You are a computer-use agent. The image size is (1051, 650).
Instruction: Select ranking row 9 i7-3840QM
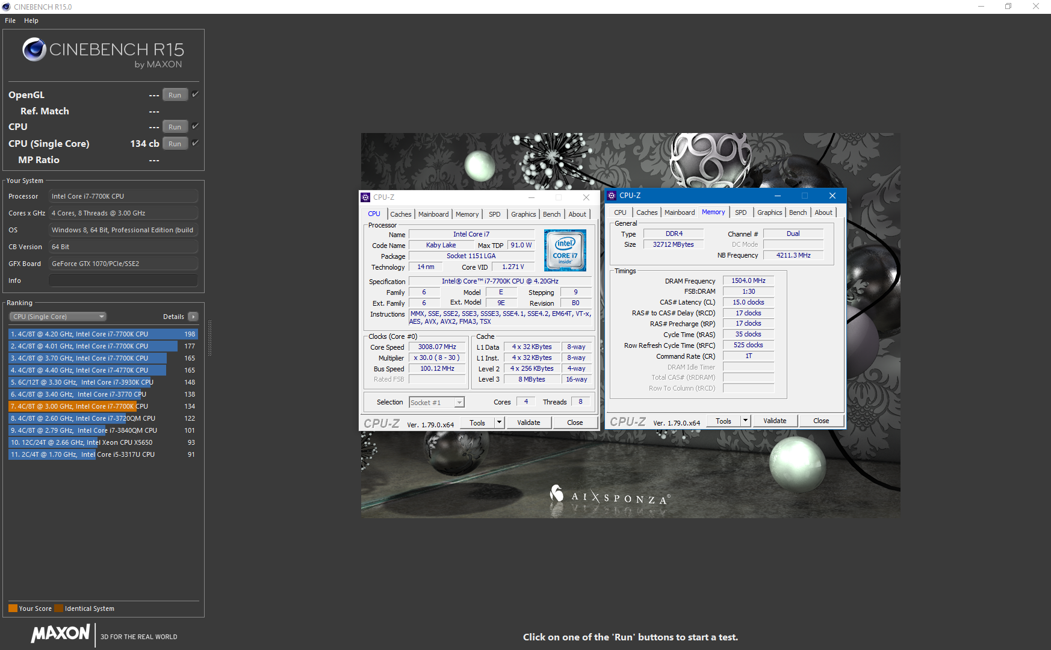point(103,430)
